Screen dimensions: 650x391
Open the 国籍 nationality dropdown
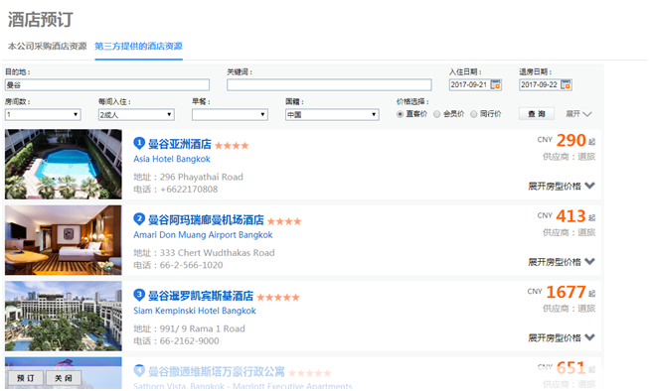point(332,114)
